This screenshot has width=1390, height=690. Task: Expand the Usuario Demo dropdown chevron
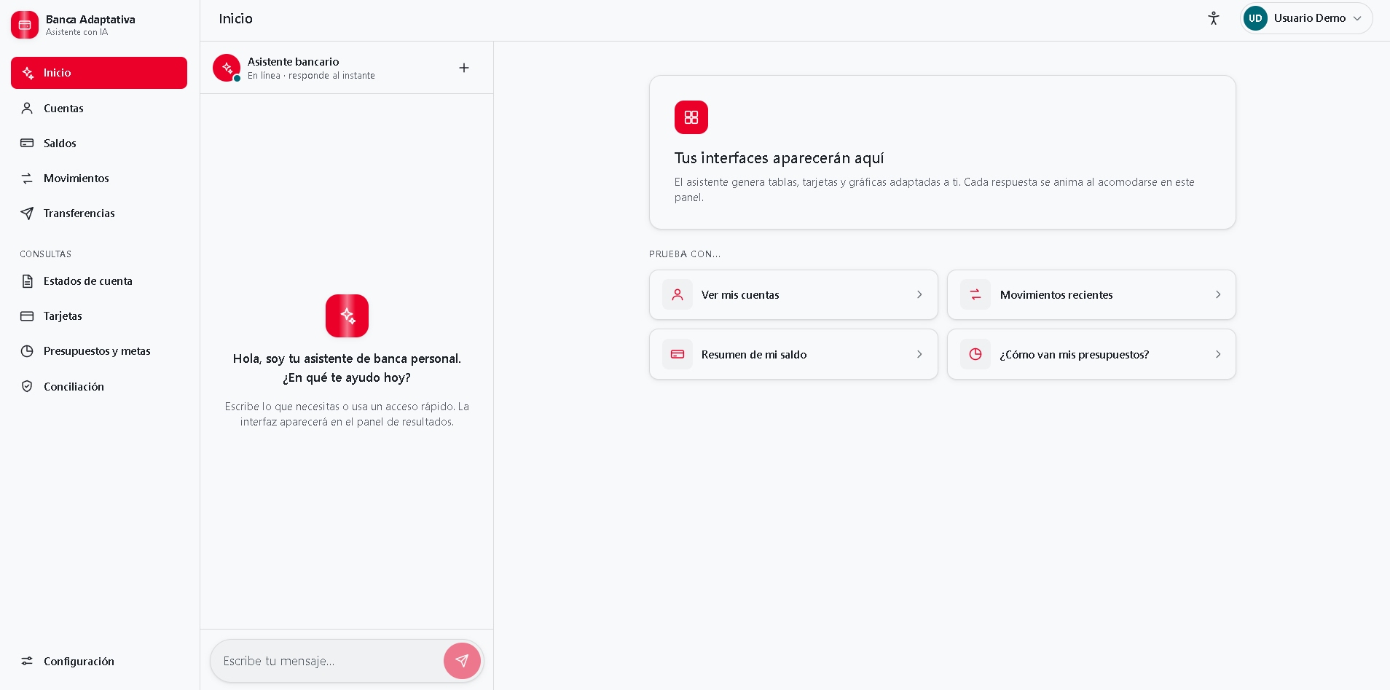(x=1357, y=19)
